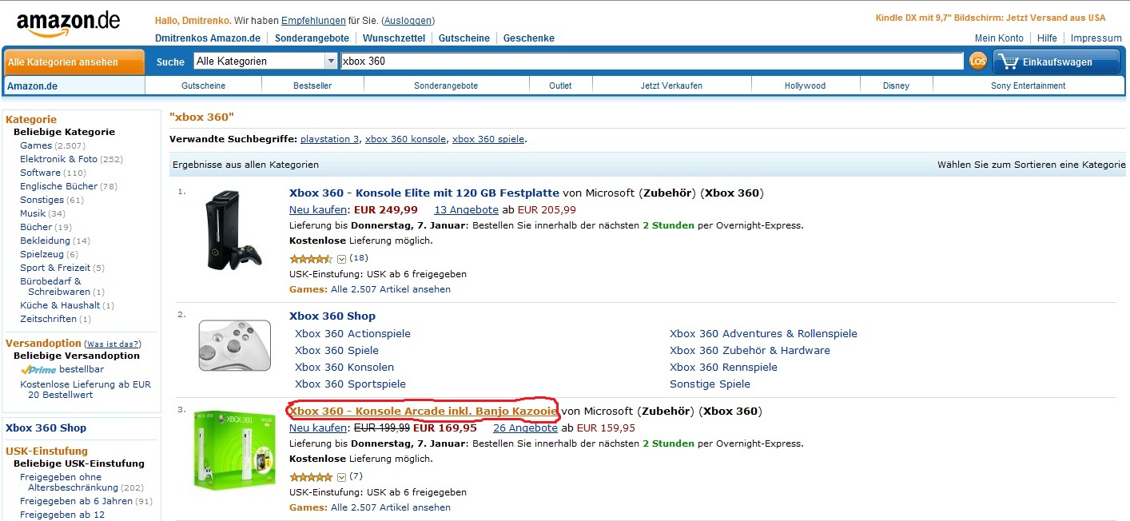
Task: Open the Xbox 360 Konsole Arcade link
Action: 424,411
